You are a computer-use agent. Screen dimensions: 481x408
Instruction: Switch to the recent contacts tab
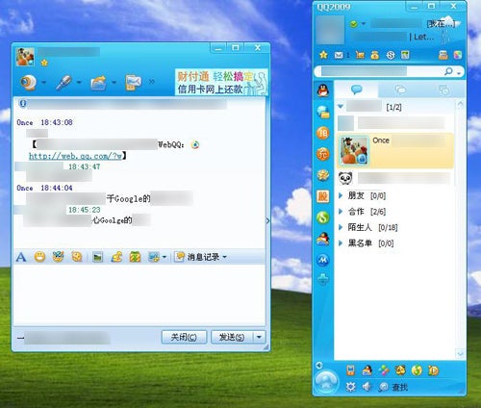click(x=444, y=89)
